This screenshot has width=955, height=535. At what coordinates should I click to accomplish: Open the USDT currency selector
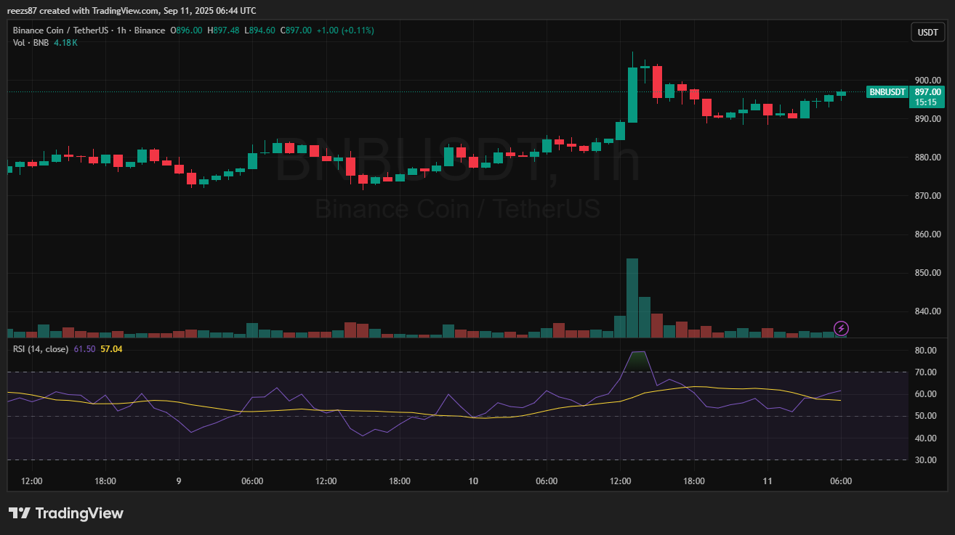click(927, 32)
